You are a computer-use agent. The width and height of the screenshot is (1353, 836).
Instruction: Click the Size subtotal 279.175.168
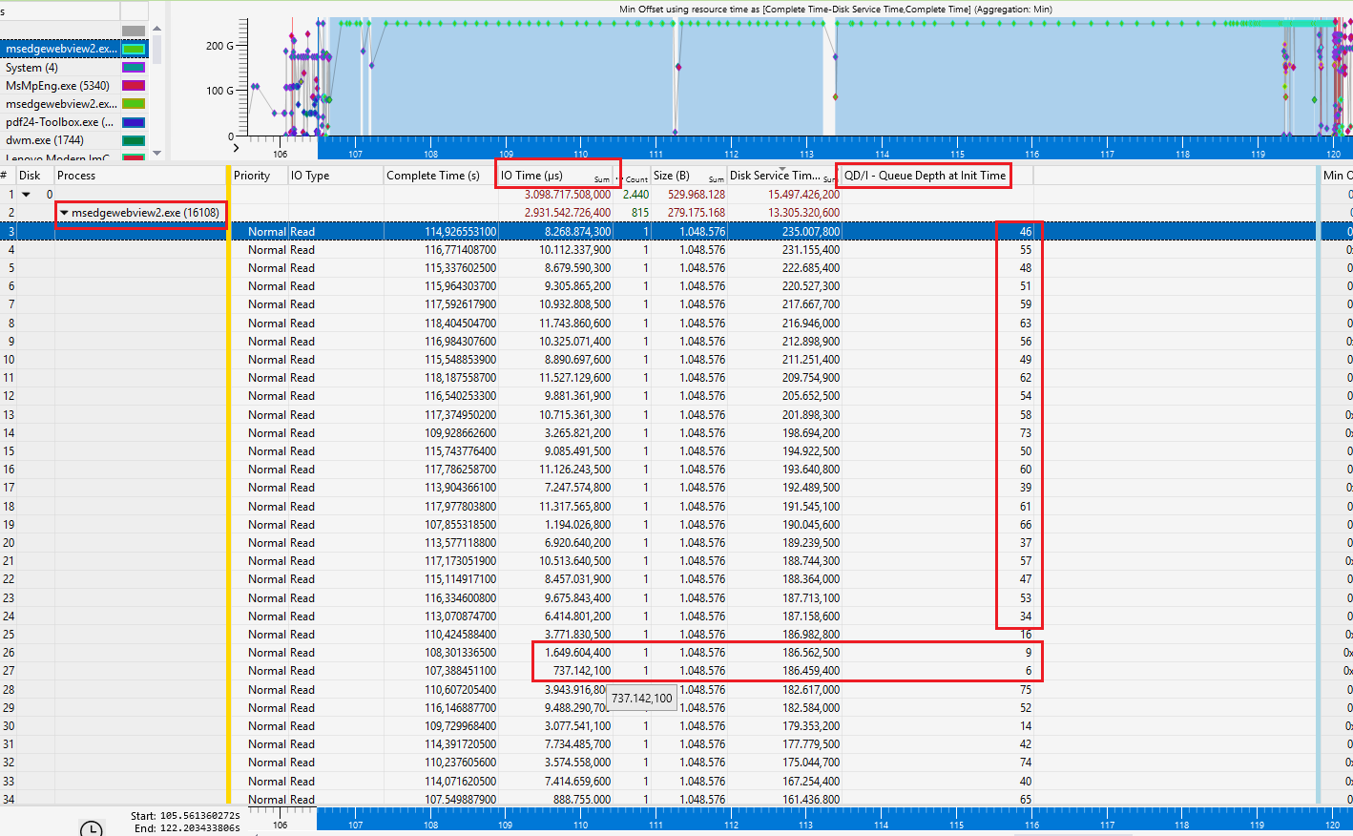click(x=697, y=213)
